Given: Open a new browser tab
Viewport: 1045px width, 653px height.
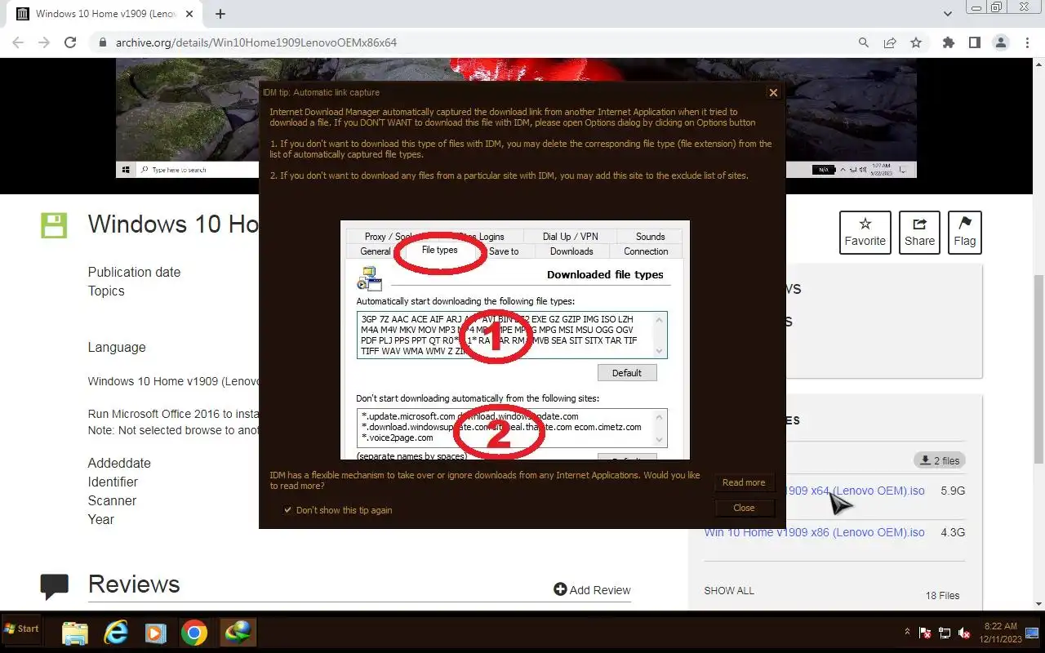Looking at the screenshot, I should pos(220,14).
